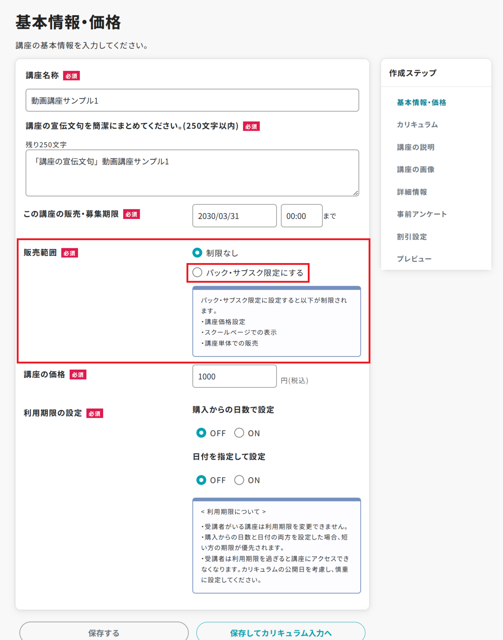Set 日付を指定して設定 to OFF
Screen dimensions: 503x640
coord(201,480)
